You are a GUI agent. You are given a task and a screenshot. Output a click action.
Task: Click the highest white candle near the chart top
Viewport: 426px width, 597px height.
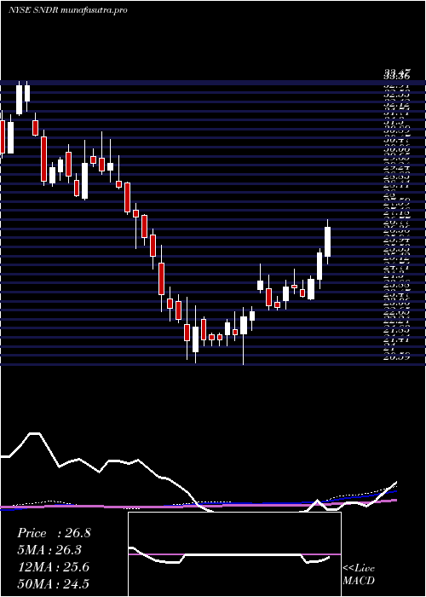[x=19, y=100]
